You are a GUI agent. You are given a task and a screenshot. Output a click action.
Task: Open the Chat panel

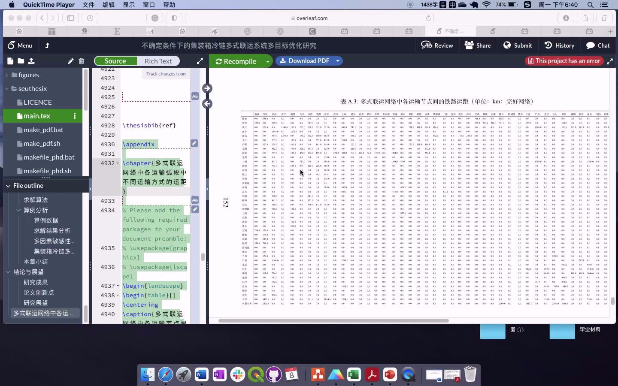(598, 45)
